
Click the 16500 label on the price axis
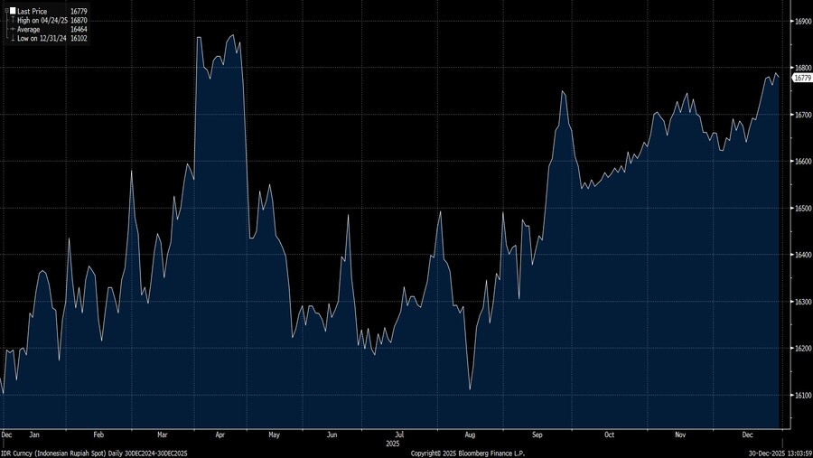pyautogui.click(x=800, y=208)
